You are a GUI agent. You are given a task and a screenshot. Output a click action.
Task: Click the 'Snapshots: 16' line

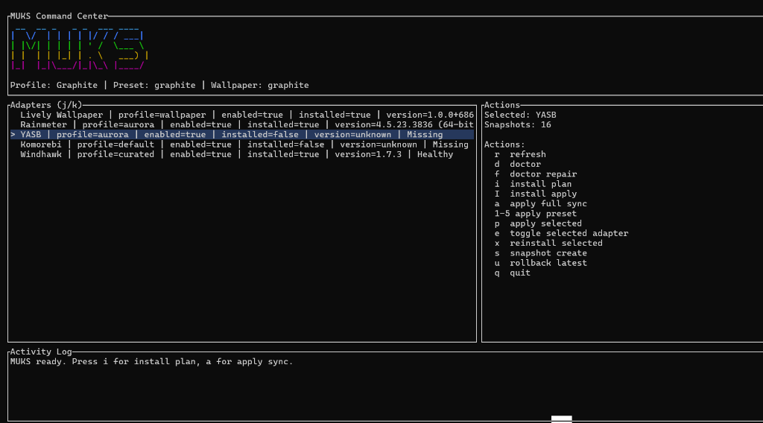click(x=518, y=124)
